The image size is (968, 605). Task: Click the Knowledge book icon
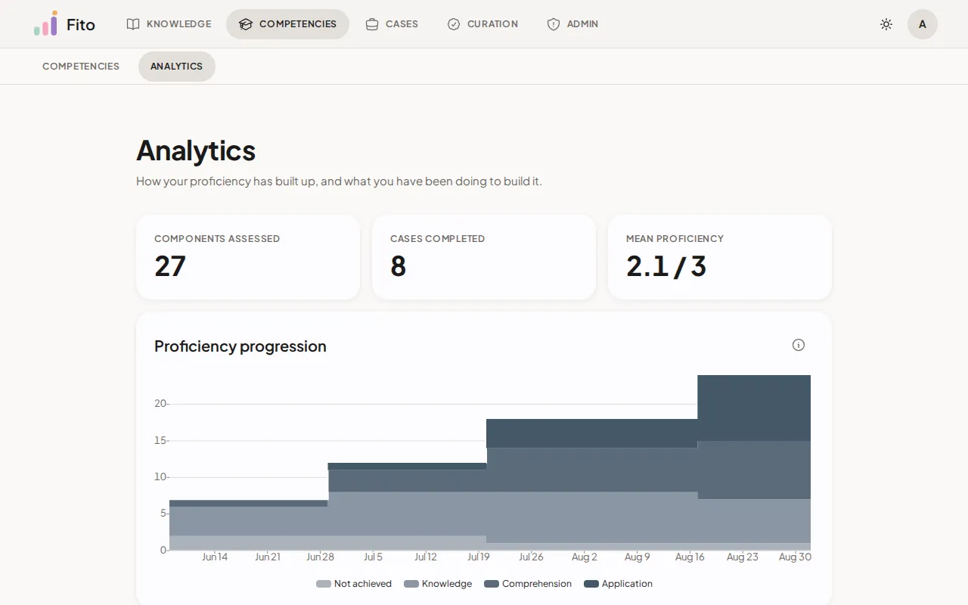pyautogui.click(x=133, y=24)
